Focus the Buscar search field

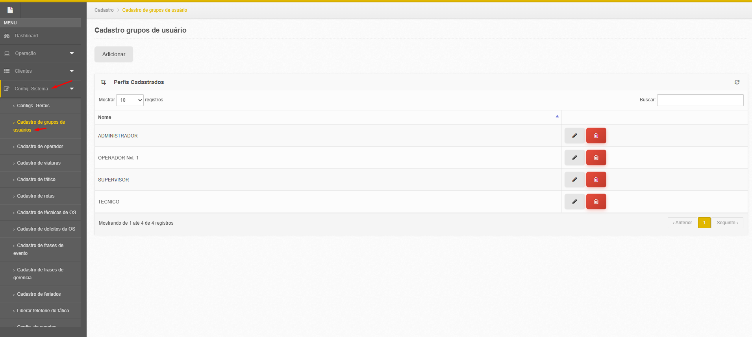click(x=700, y=100)
